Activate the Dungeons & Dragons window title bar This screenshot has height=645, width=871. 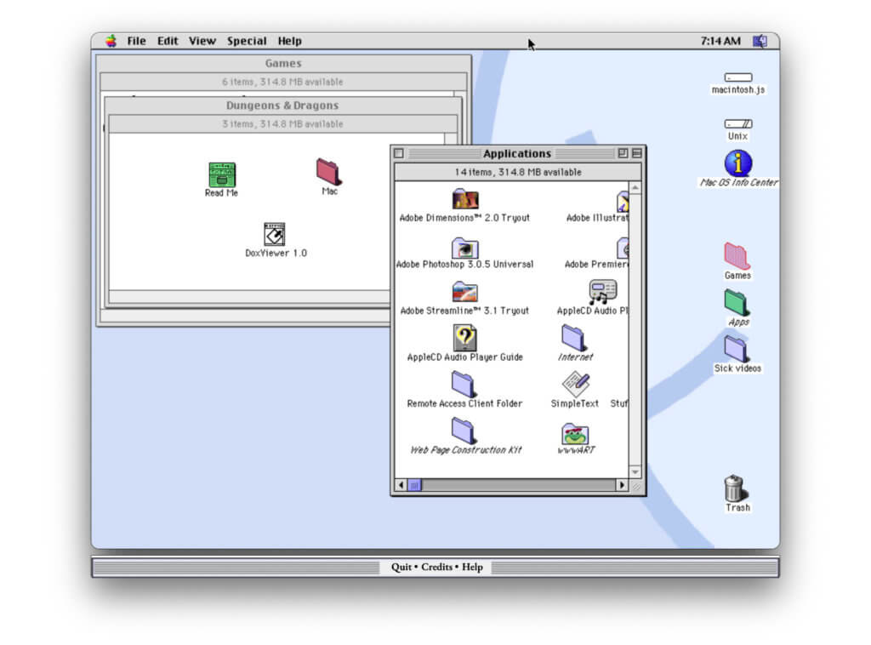pyautogui.click(x=282, y=106)
